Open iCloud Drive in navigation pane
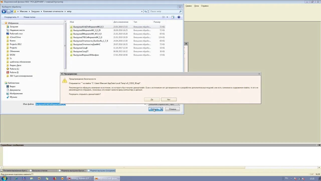This screenshot has width=321, height=181. coord(15,37)
